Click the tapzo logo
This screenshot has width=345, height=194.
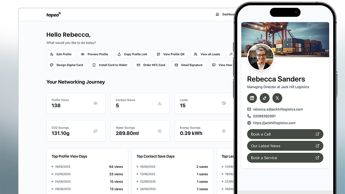[54, 14]
